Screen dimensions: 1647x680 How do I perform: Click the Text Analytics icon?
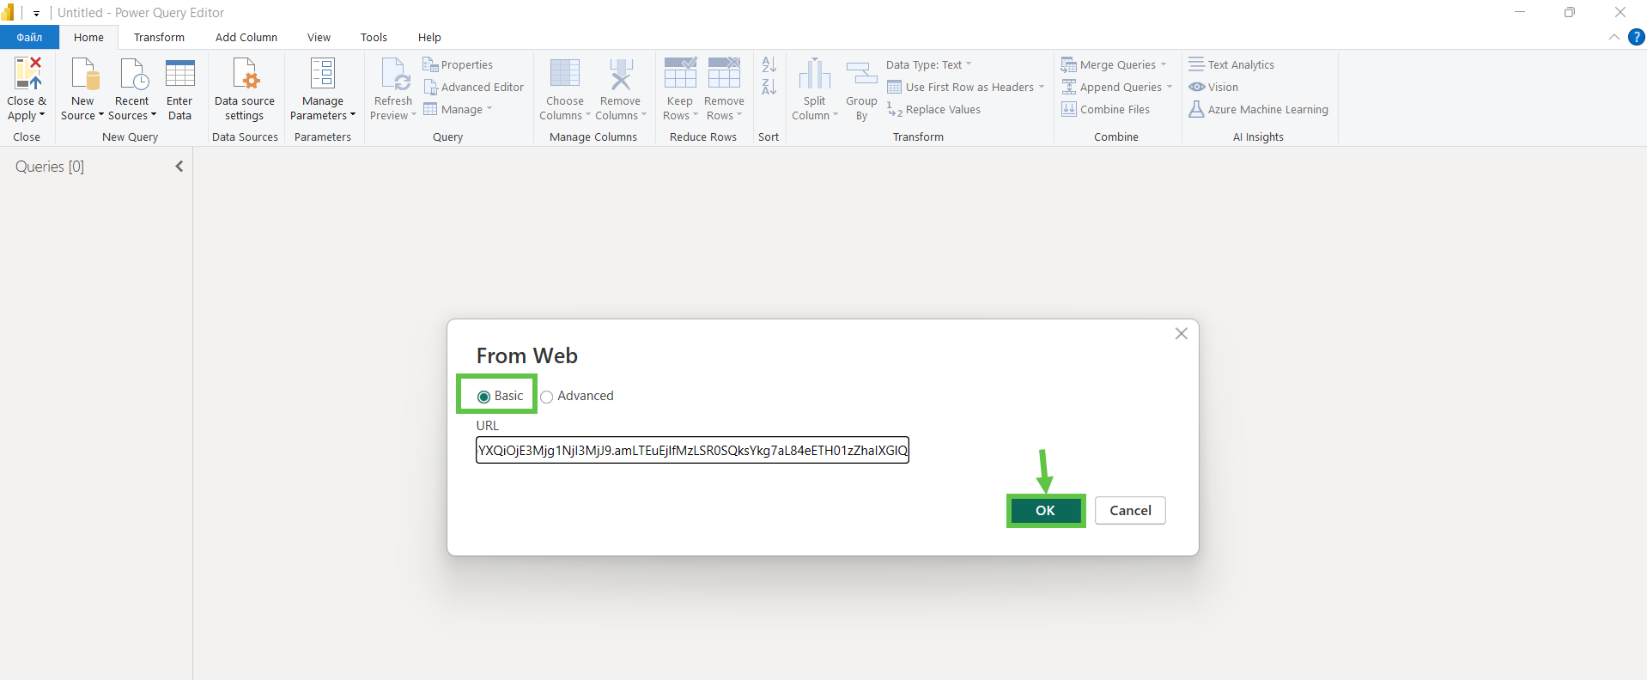(1196, 64)
